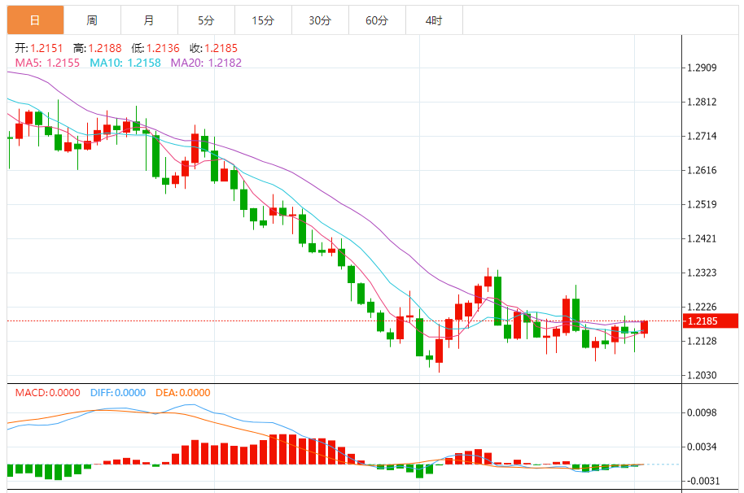The width and height of the screenshot is (744, 493).
Task: Click the DIFF:0.0000 label
Action: click(118, 392)
